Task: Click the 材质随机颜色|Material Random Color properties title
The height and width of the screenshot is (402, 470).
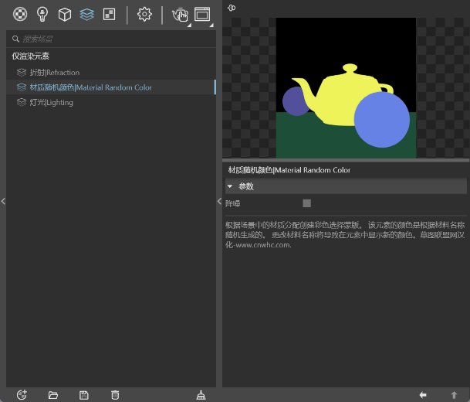Action: coord(289,170)
